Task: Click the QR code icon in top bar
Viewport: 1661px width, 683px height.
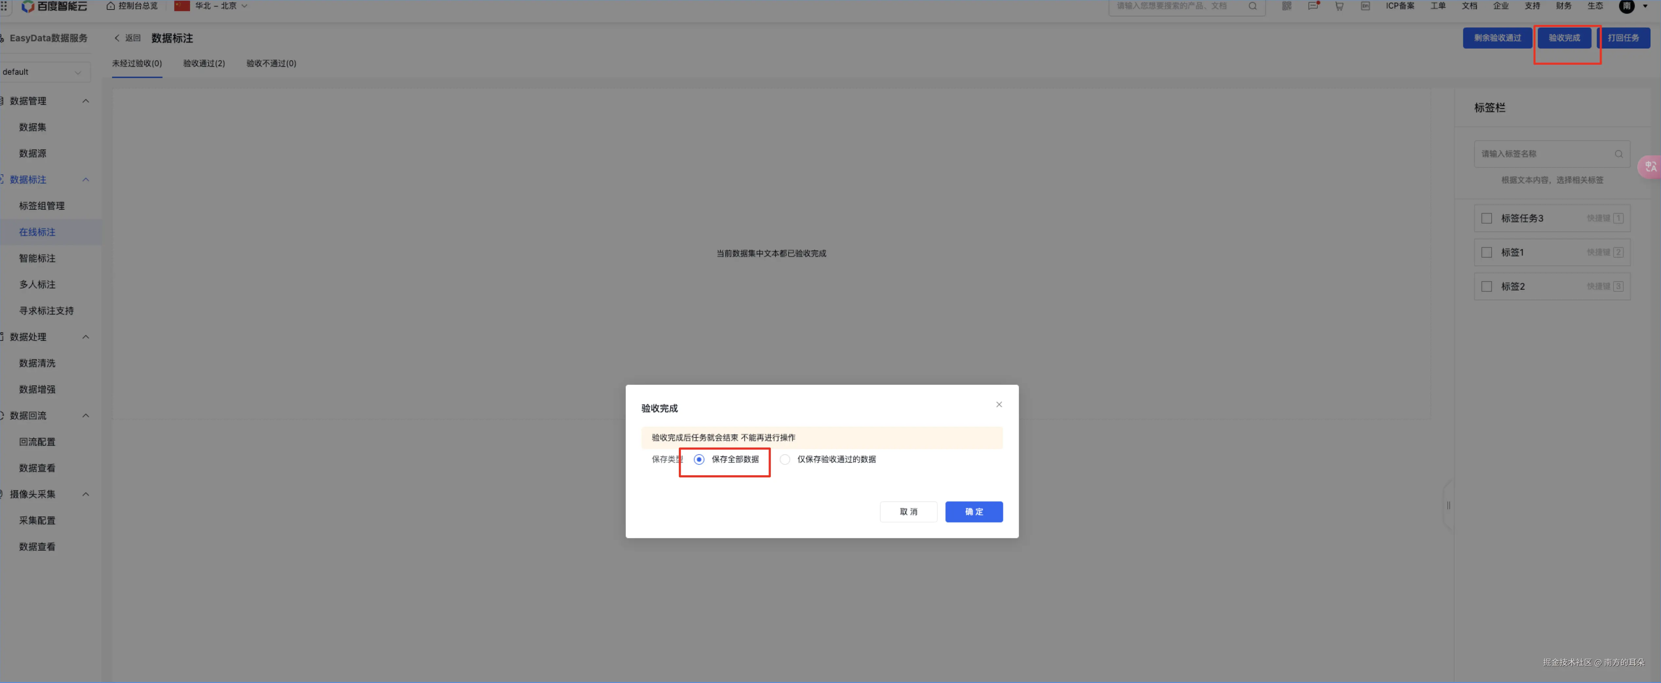Action: click(1286, 6)
